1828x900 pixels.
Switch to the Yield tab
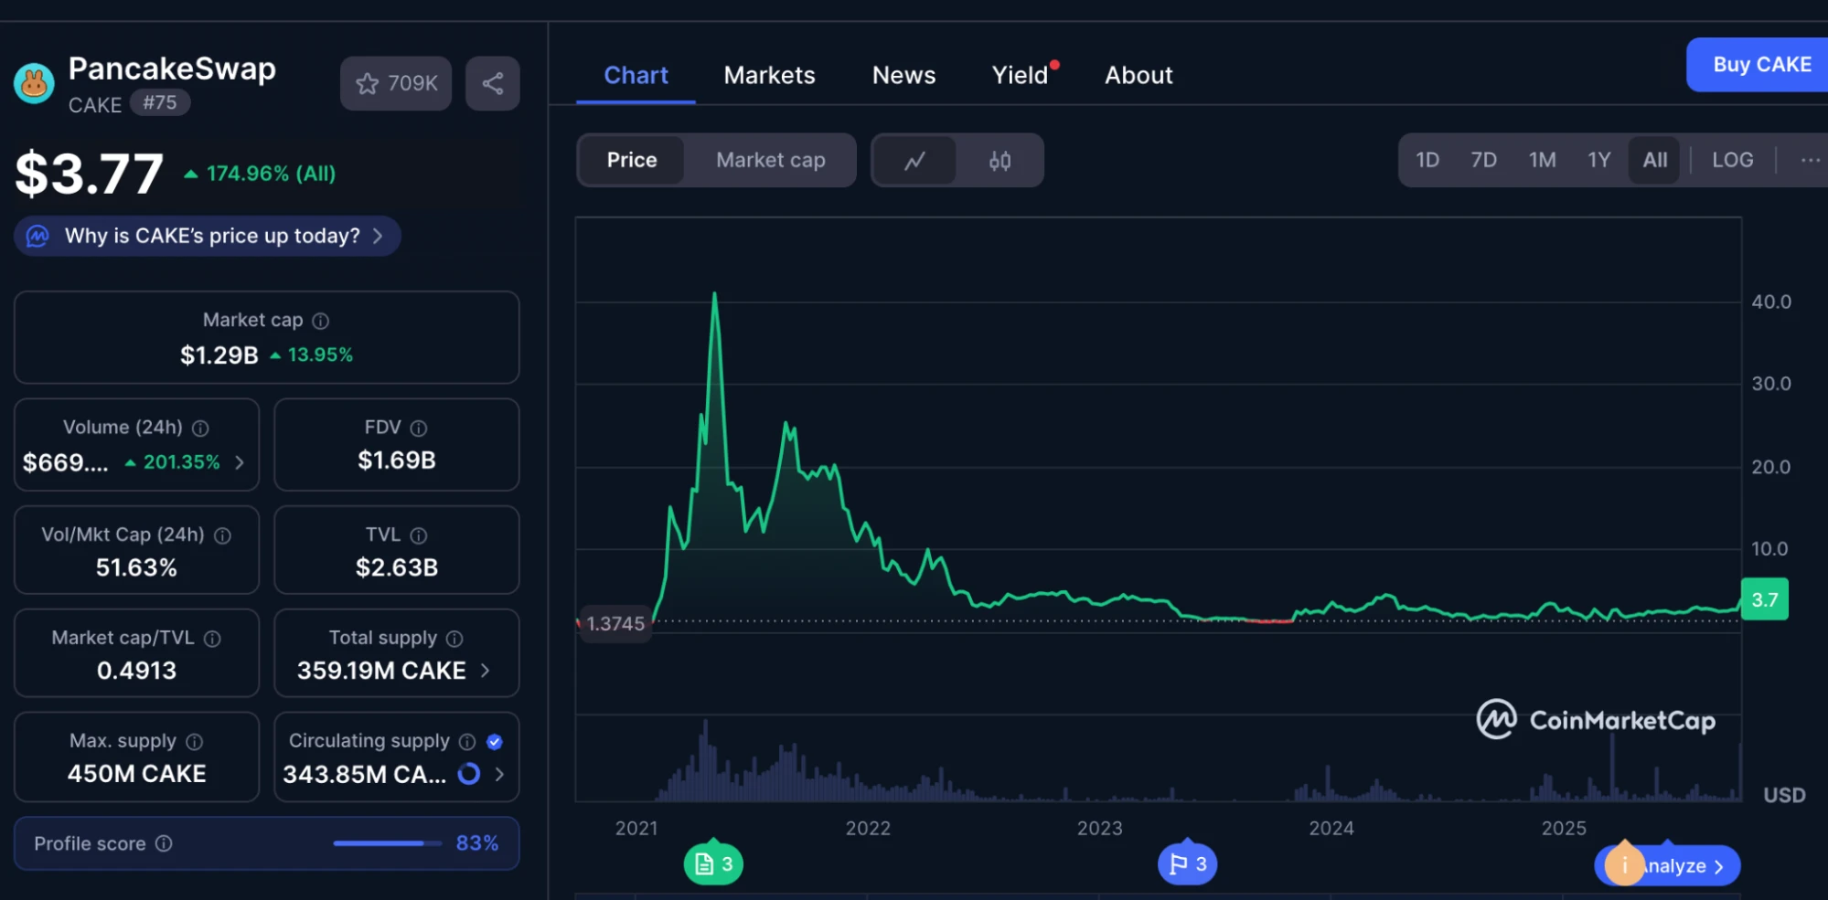1020,75
